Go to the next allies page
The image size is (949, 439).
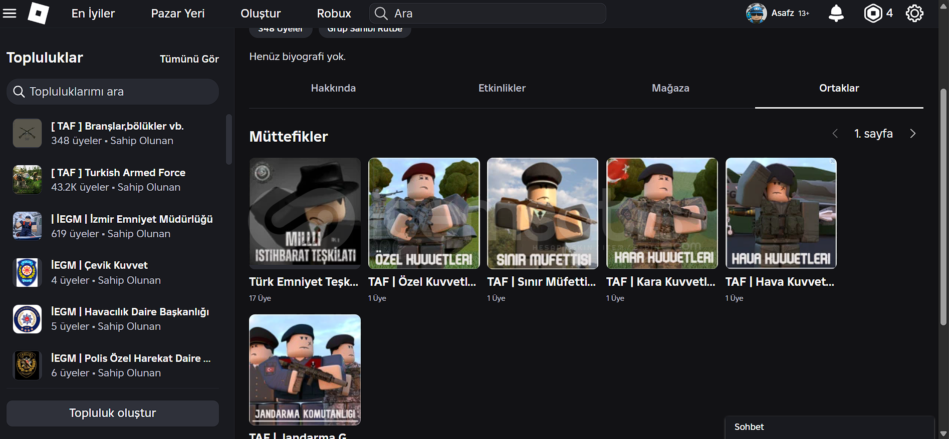coord(912,134)
